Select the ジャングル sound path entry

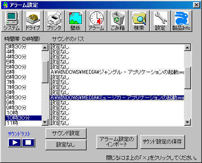117,72
